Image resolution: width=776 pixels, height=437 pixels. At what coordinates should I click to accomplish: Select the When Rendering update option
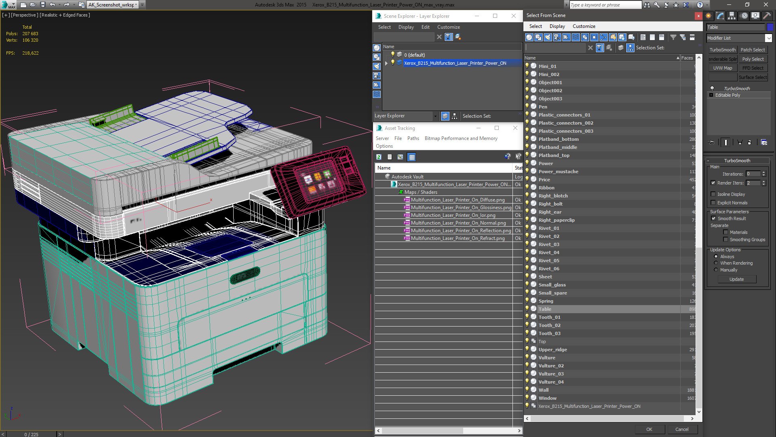point(716,263)
